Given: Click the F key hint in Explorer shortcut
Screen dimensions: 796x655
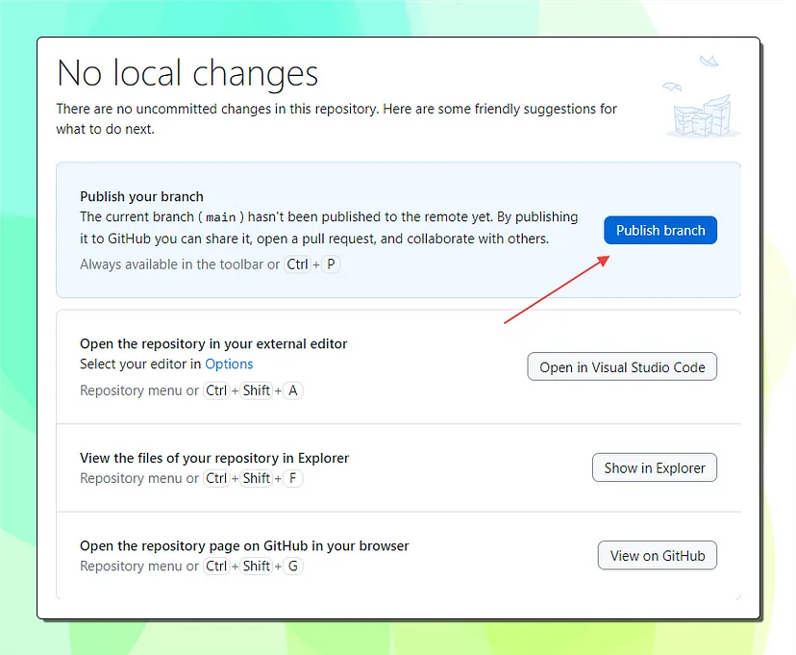Looking at the screenshot, I should point(293,478).
